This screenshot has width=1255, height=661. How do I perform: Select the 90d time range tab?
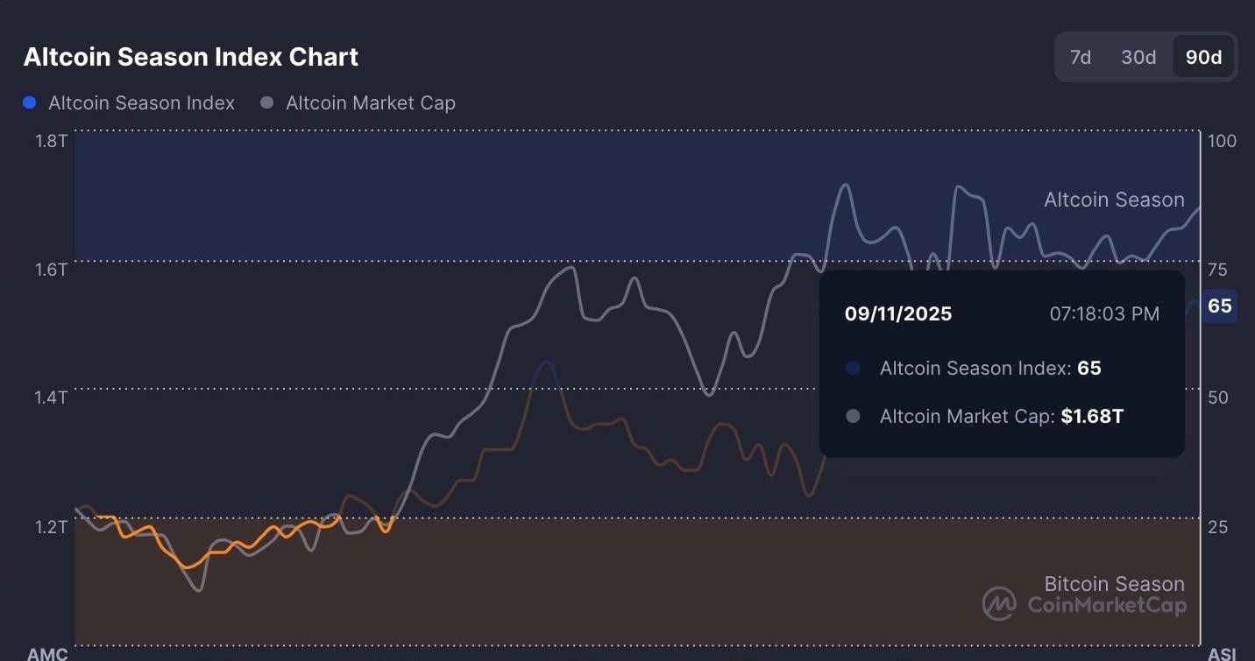point(1203,58)
